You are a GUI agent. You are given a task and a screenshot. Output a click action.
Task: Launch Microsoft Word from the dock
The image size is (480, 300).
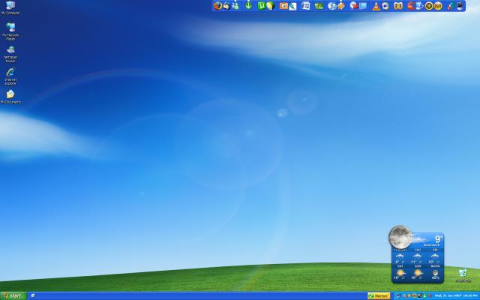305,6
